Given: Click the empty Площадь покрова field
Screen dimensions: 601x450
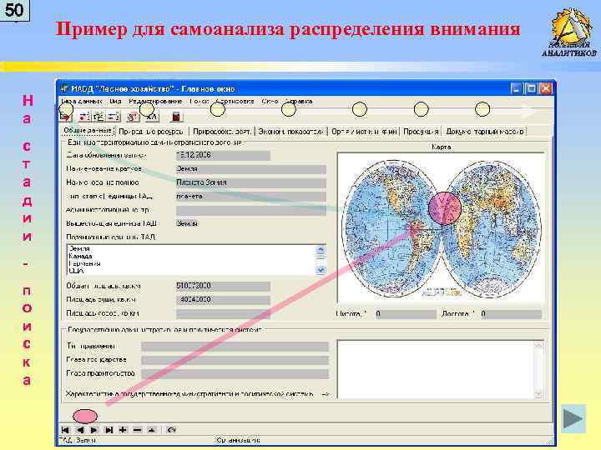Looking at the screenshot, I should (223, 313).
